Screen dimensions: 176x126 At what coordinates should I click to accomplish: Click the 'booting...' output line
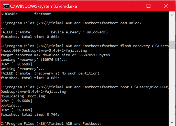[x=11, y=105]
